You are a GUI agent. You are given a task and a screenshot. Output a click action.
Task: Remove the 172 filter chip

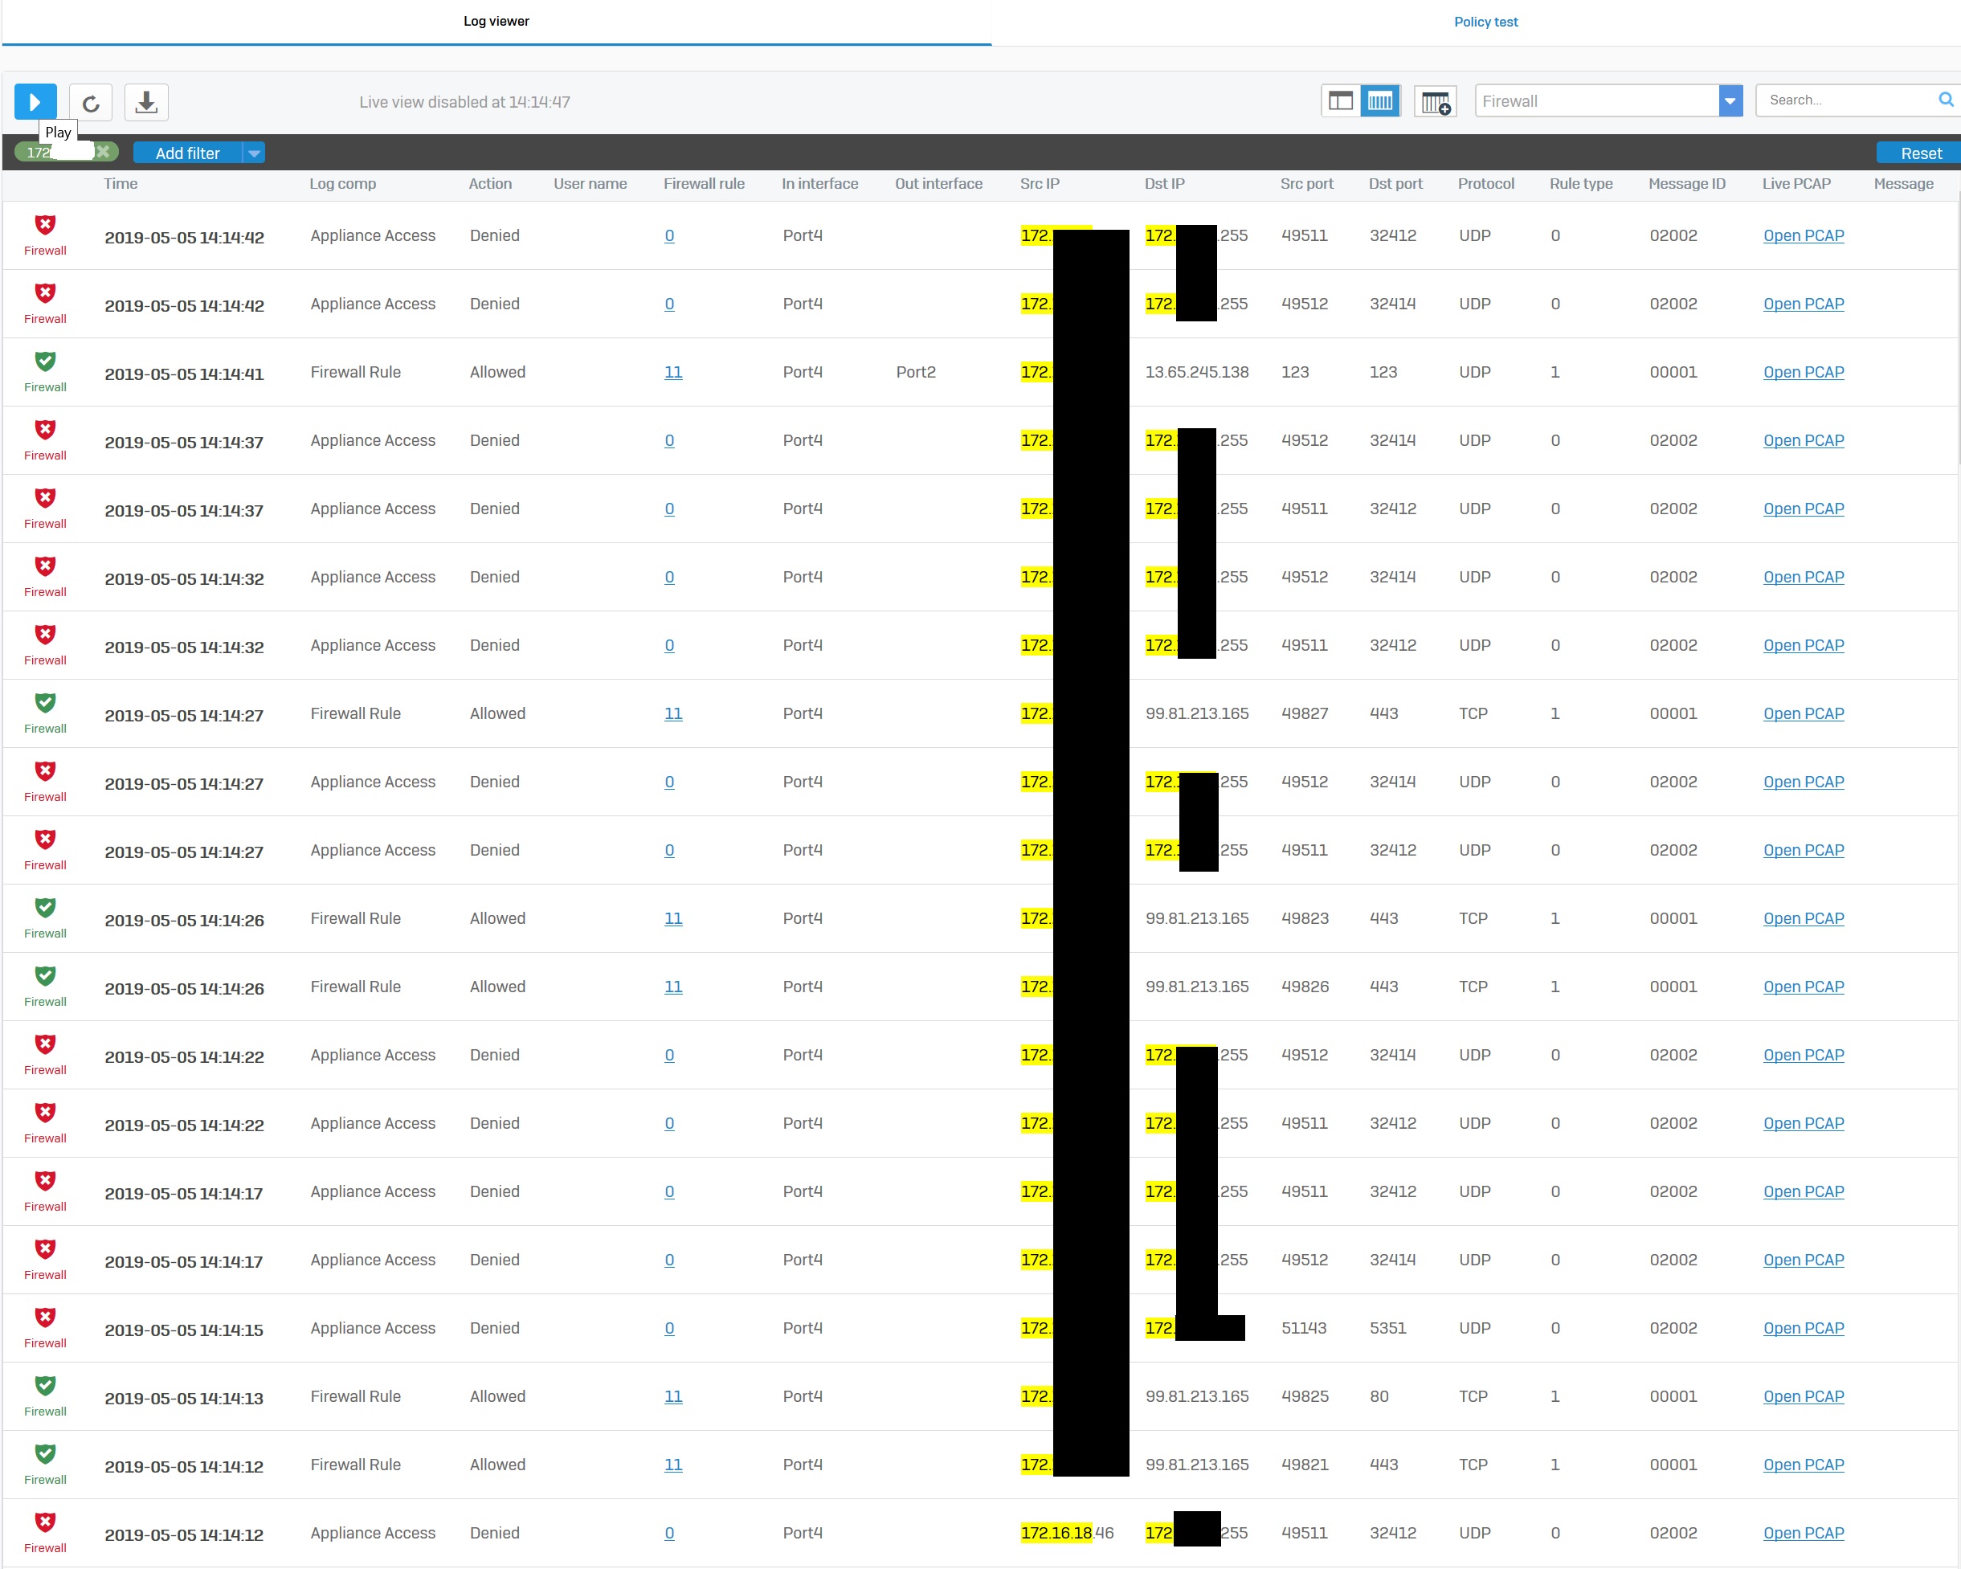104,152
